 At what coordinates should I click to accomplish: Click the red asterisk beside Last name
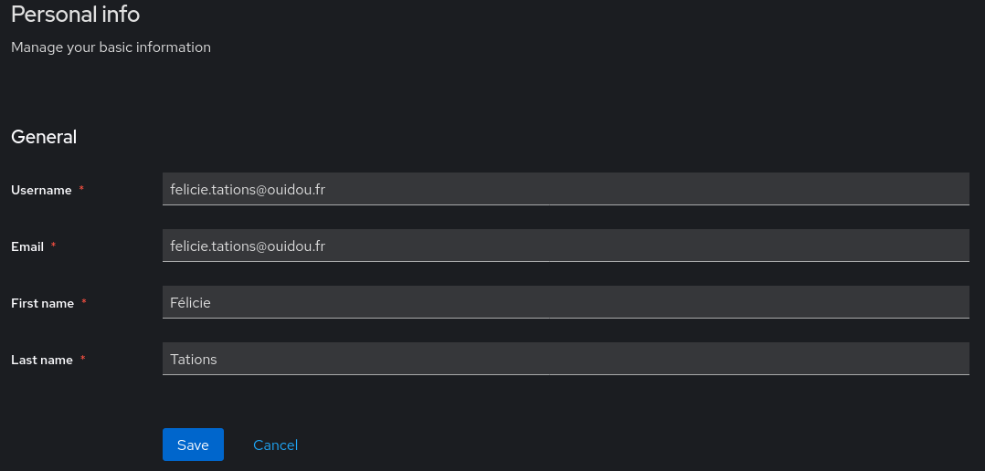(82, 359)
